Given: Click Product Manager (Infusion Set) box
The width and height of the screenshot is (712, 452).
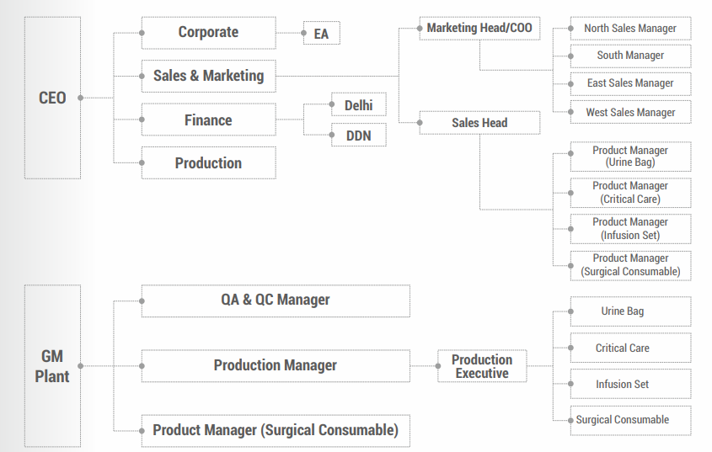Looking at the screenshot, I should click(630, 229).
